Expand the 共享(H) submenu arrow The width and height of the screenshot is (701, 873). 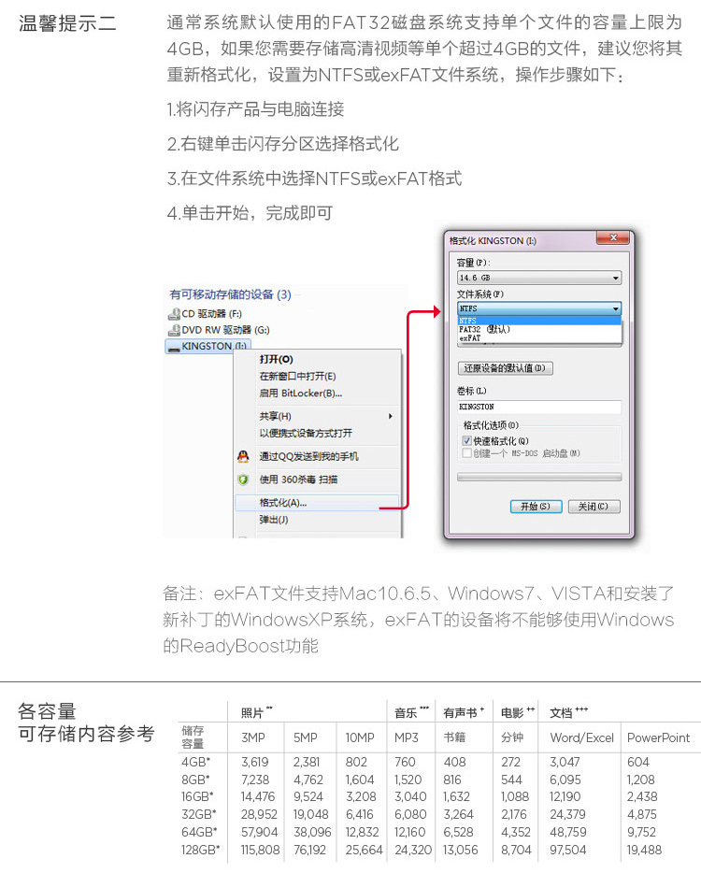390,416
